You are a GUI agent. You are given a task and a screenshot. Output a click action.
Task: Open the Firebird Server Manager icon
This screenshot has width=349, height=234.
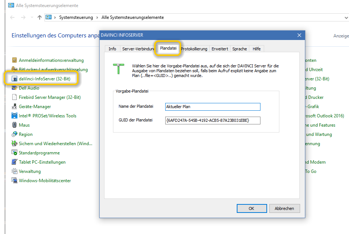coord(14,97)
